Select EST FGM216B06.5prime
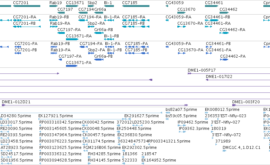The height and width of the screenshot is (165, 270). (x=86, y=151)
